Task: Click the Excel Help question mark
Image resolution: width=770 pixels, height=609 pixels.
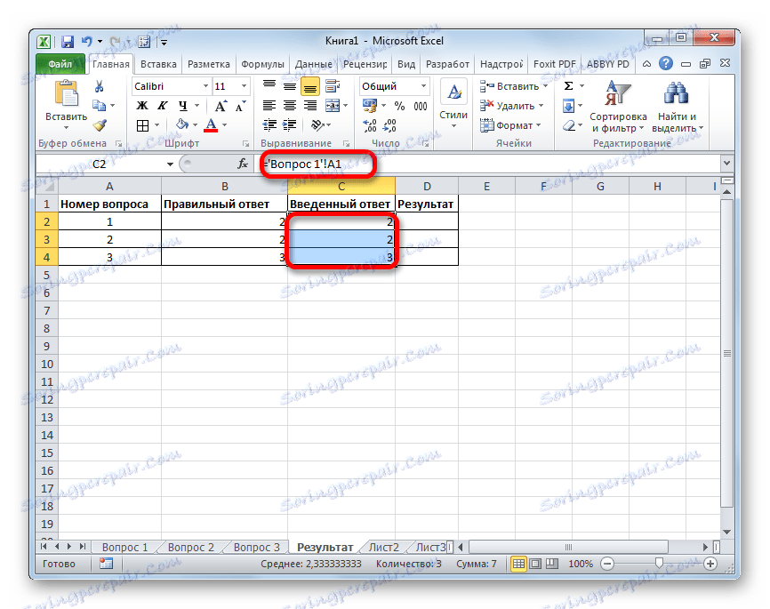Action: click(x=666, y=64)
